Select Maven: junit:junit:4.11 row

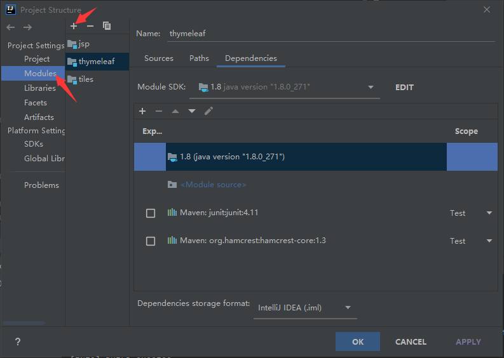316,213
